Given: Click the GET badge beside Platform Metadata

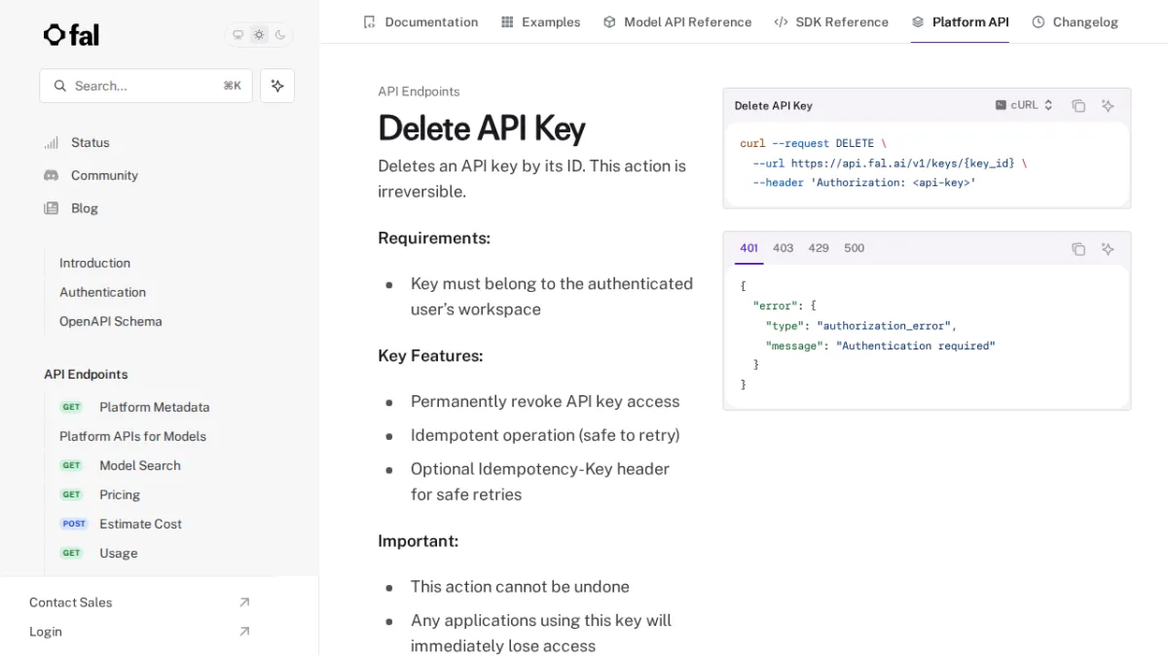Looking at the screenshot, I should click(71, 407).
